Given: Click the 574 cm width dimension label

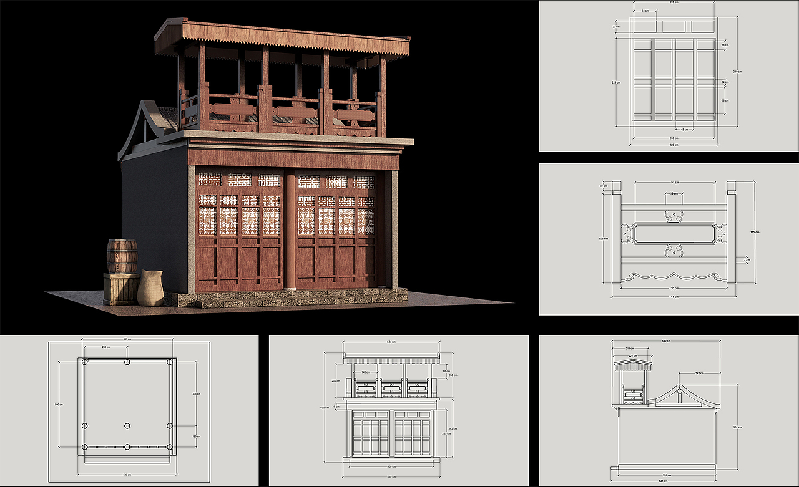Looking at the screenshot, I should [391, 342].
